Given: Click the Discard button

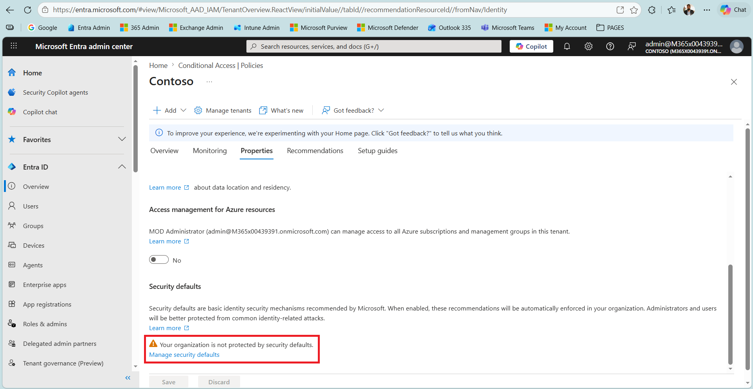Looking at the screenshot, I should pos(219,382).
